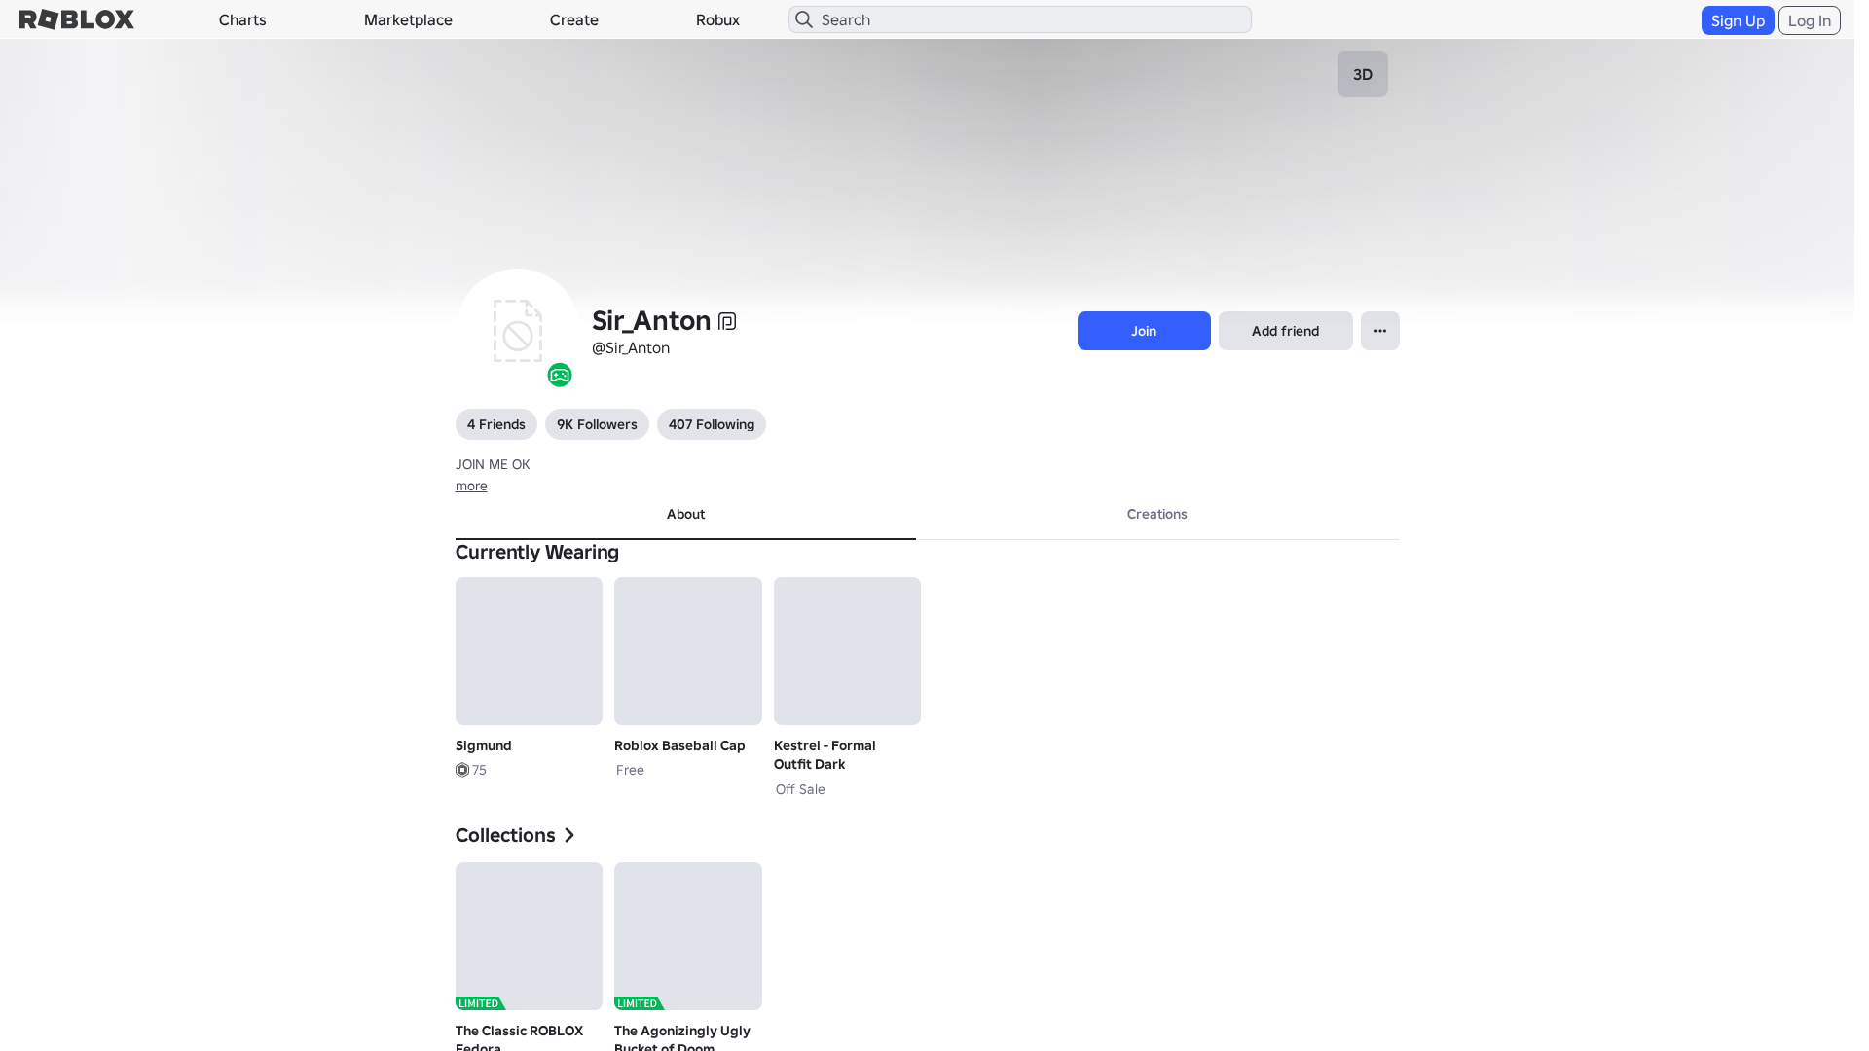
Task: Click the Currently Wearing heading
Action: (x=537, y=552)
